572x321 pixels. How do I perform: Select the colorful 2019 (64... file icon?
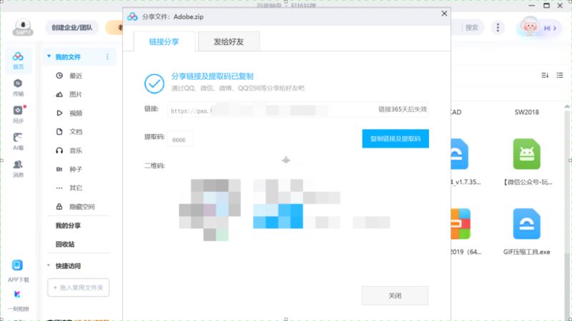pos(460,223)
